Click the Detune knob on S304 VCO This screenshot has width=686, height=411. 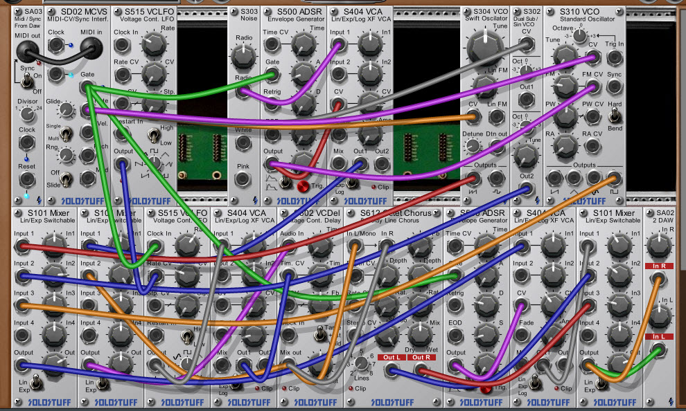[x=472, y=146]
